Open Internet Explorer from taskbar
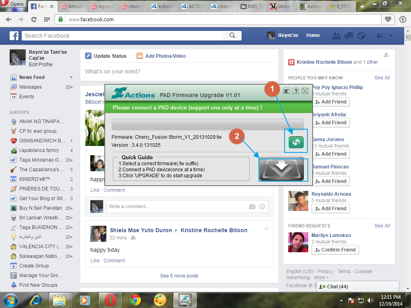The width and height of the screenshot is (411, 308). click(x=35, y=300)
